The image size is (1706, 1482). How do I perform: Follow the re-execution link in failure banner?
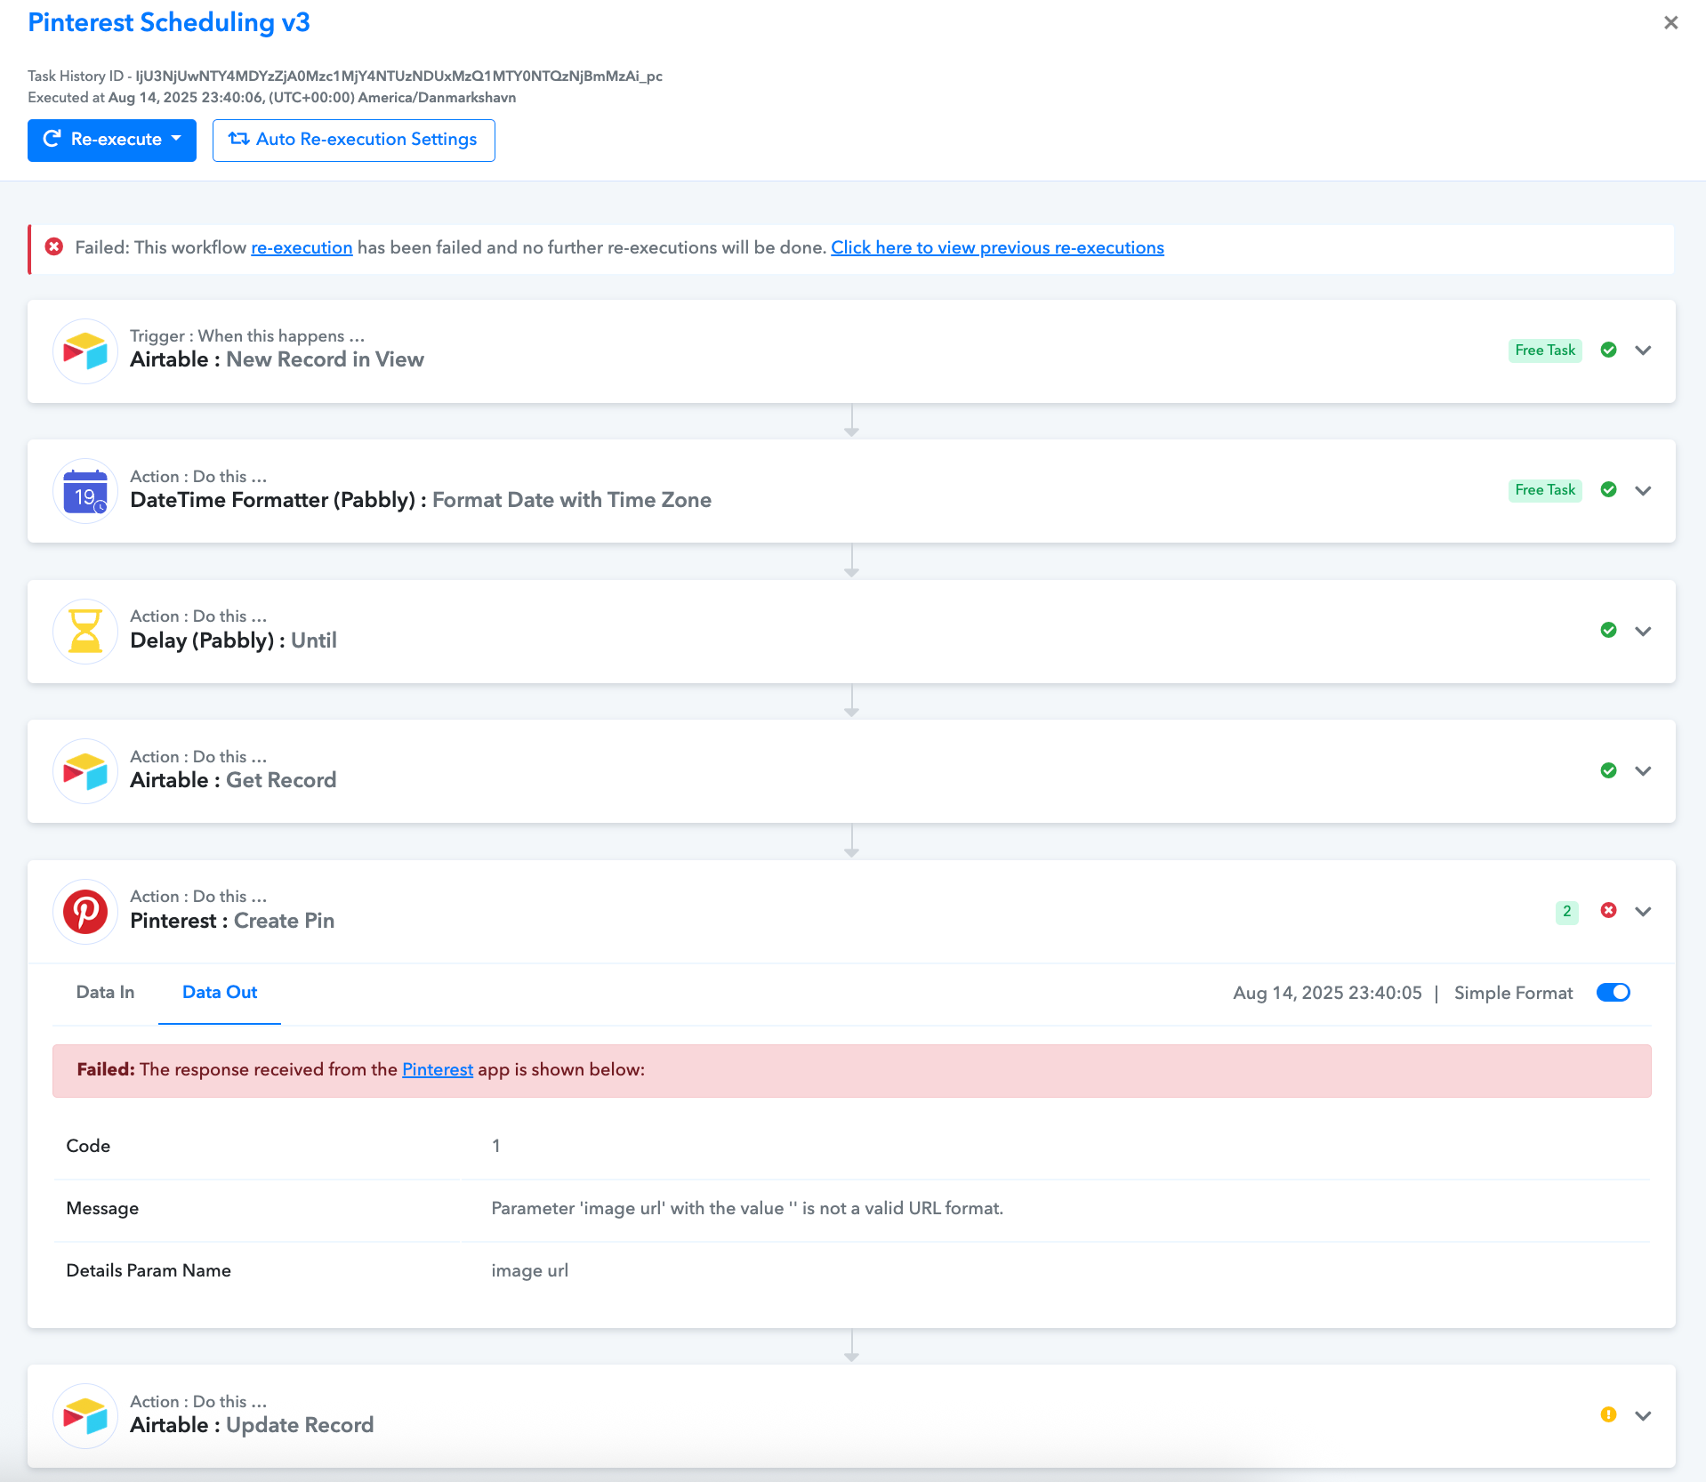pos(302,247)
